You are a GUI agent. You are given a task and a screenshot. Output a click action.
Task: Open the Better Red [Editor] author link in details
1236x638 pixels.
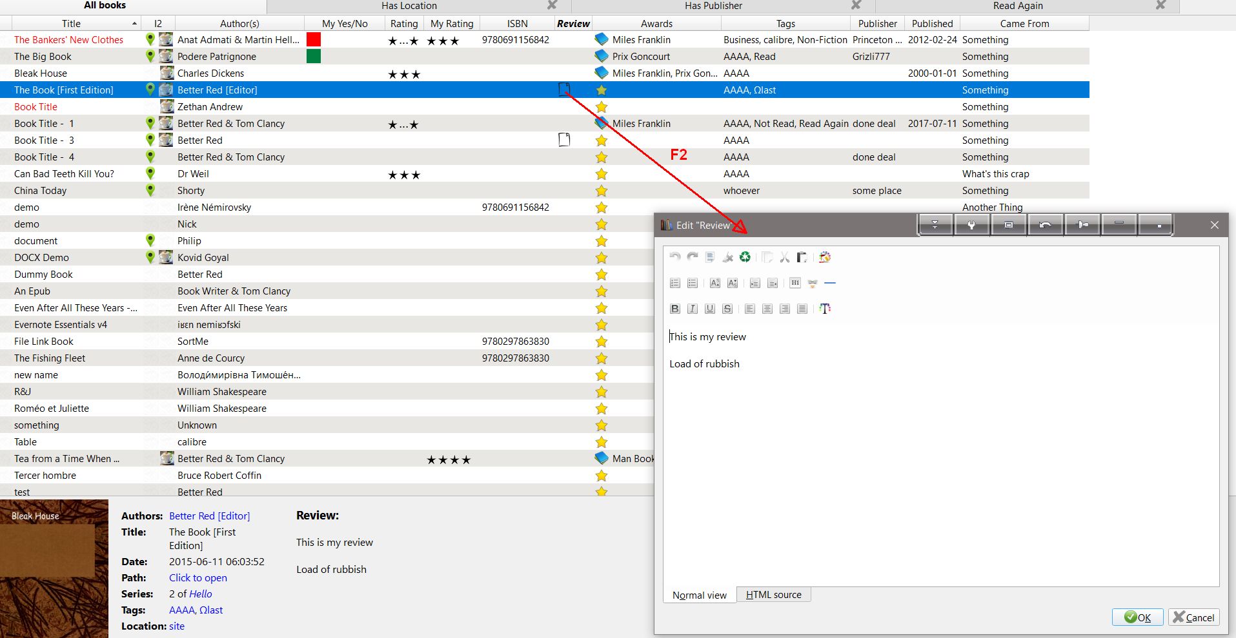[x=209, y=516]
